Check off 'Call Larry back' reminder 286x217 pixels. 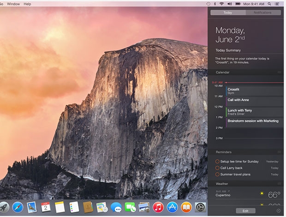pos(217,168)
